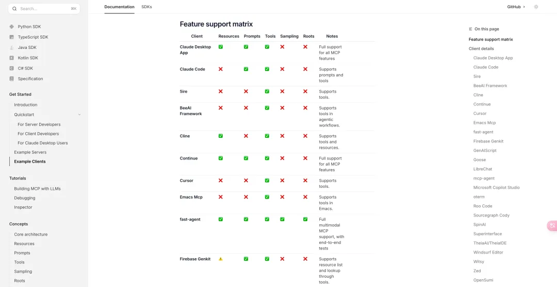Image resolution: width=557 pixels, height=287 pixels.
Task: Click the TypeScript SDK sidebar icon
Action: 12,37
